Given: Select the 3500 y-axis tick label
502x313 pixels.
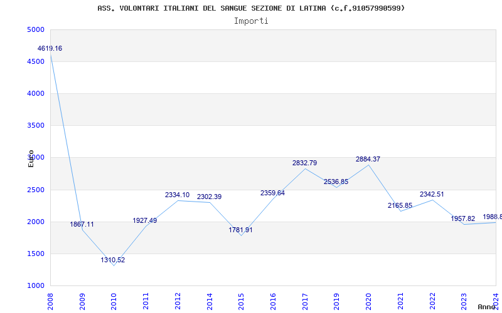Looking at the screenshot, I should 36,126.
